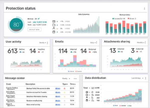The image size is (150, 108).
Task: Expand the Last 30 days dropdown
Action: (137, 78)
